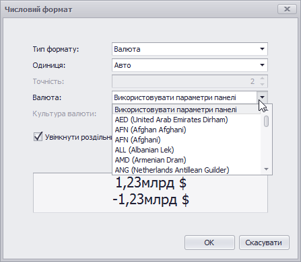Choose ALL (Albanian Lek) currency
301x262 pixels.
tap(187, 150)
